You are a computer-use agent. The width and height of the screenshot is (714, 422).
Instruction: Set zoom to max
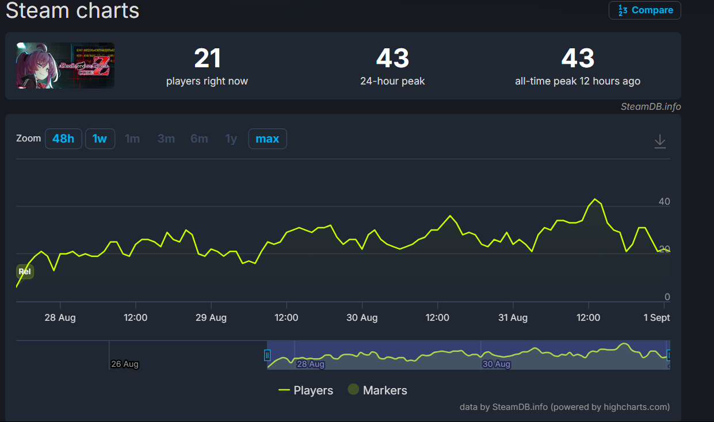pos(268,139)
